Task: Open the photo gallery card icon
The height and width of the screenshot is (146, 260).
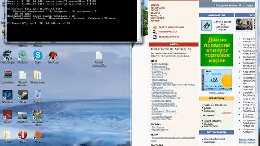Action: (x=206, y=26)
